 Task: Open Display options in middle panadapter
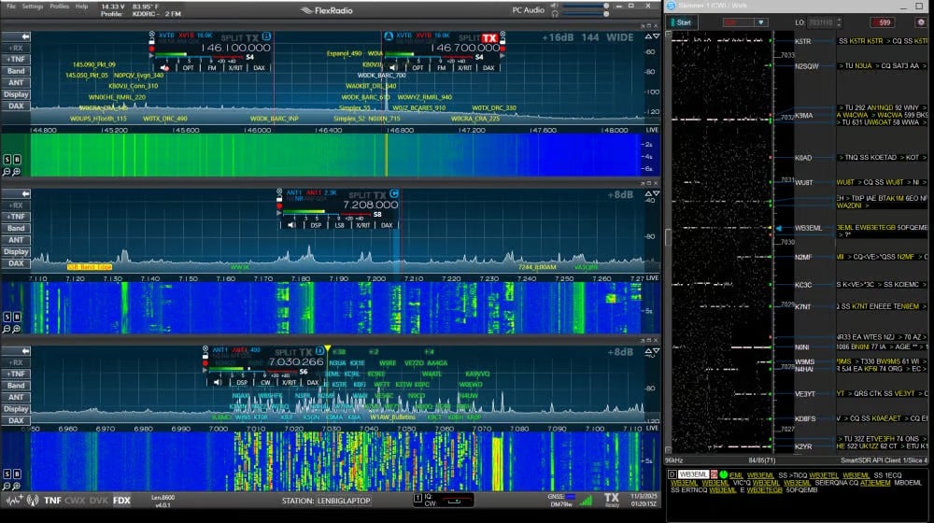tap(16, 251)
